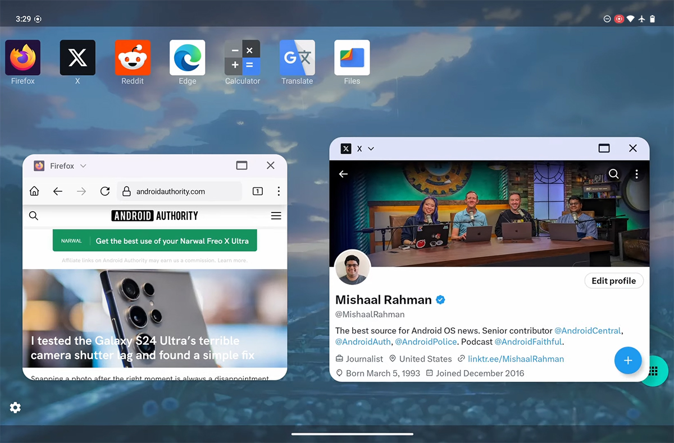The height and width of the screenshot is (443, 674).
Task: Open linktr.ee/MishaalRahman link
Action: click(x=516, y=359)
